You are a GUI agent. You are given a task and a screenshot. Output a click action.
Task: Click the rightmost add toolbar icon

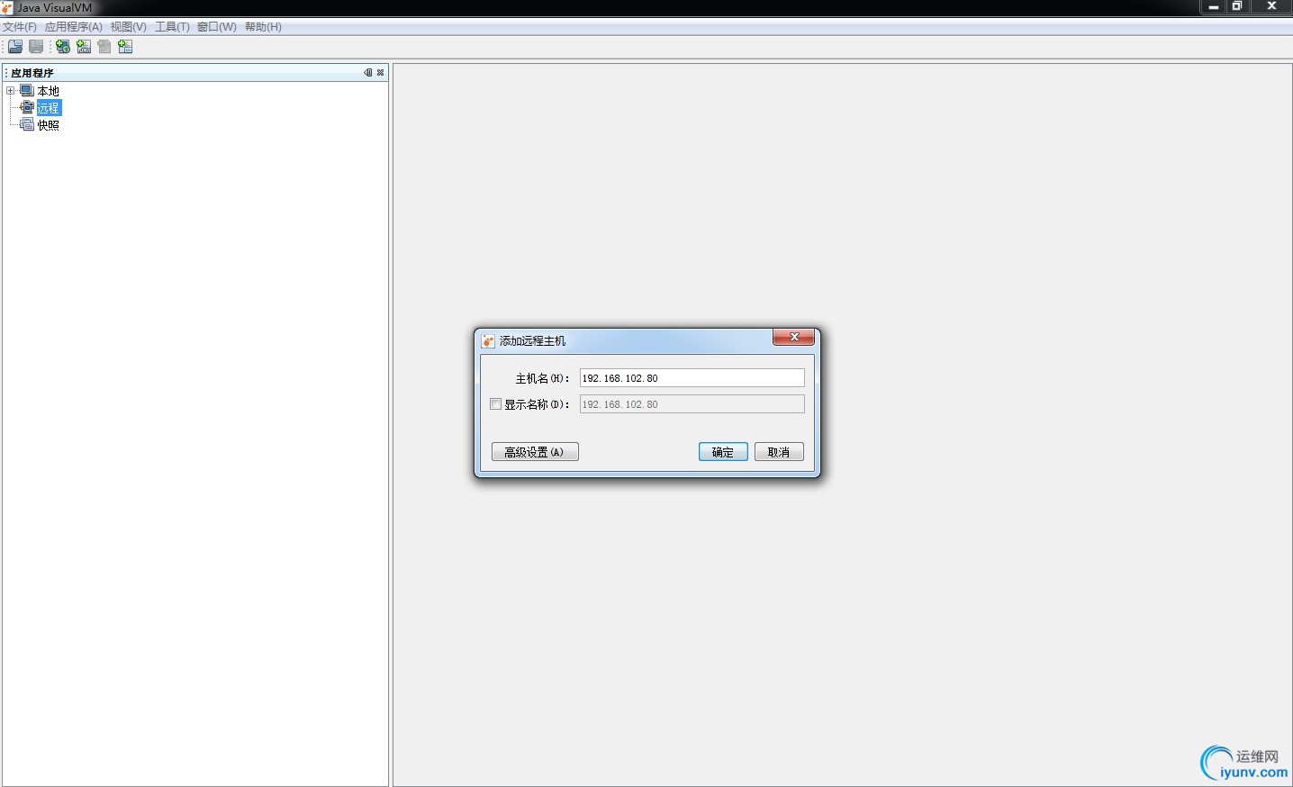tap(125, 47)
